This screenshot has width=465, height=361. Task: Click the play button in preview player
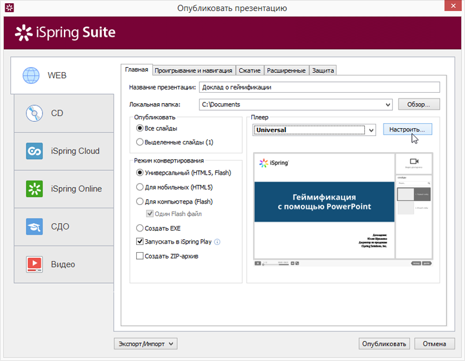coord(258,264)
